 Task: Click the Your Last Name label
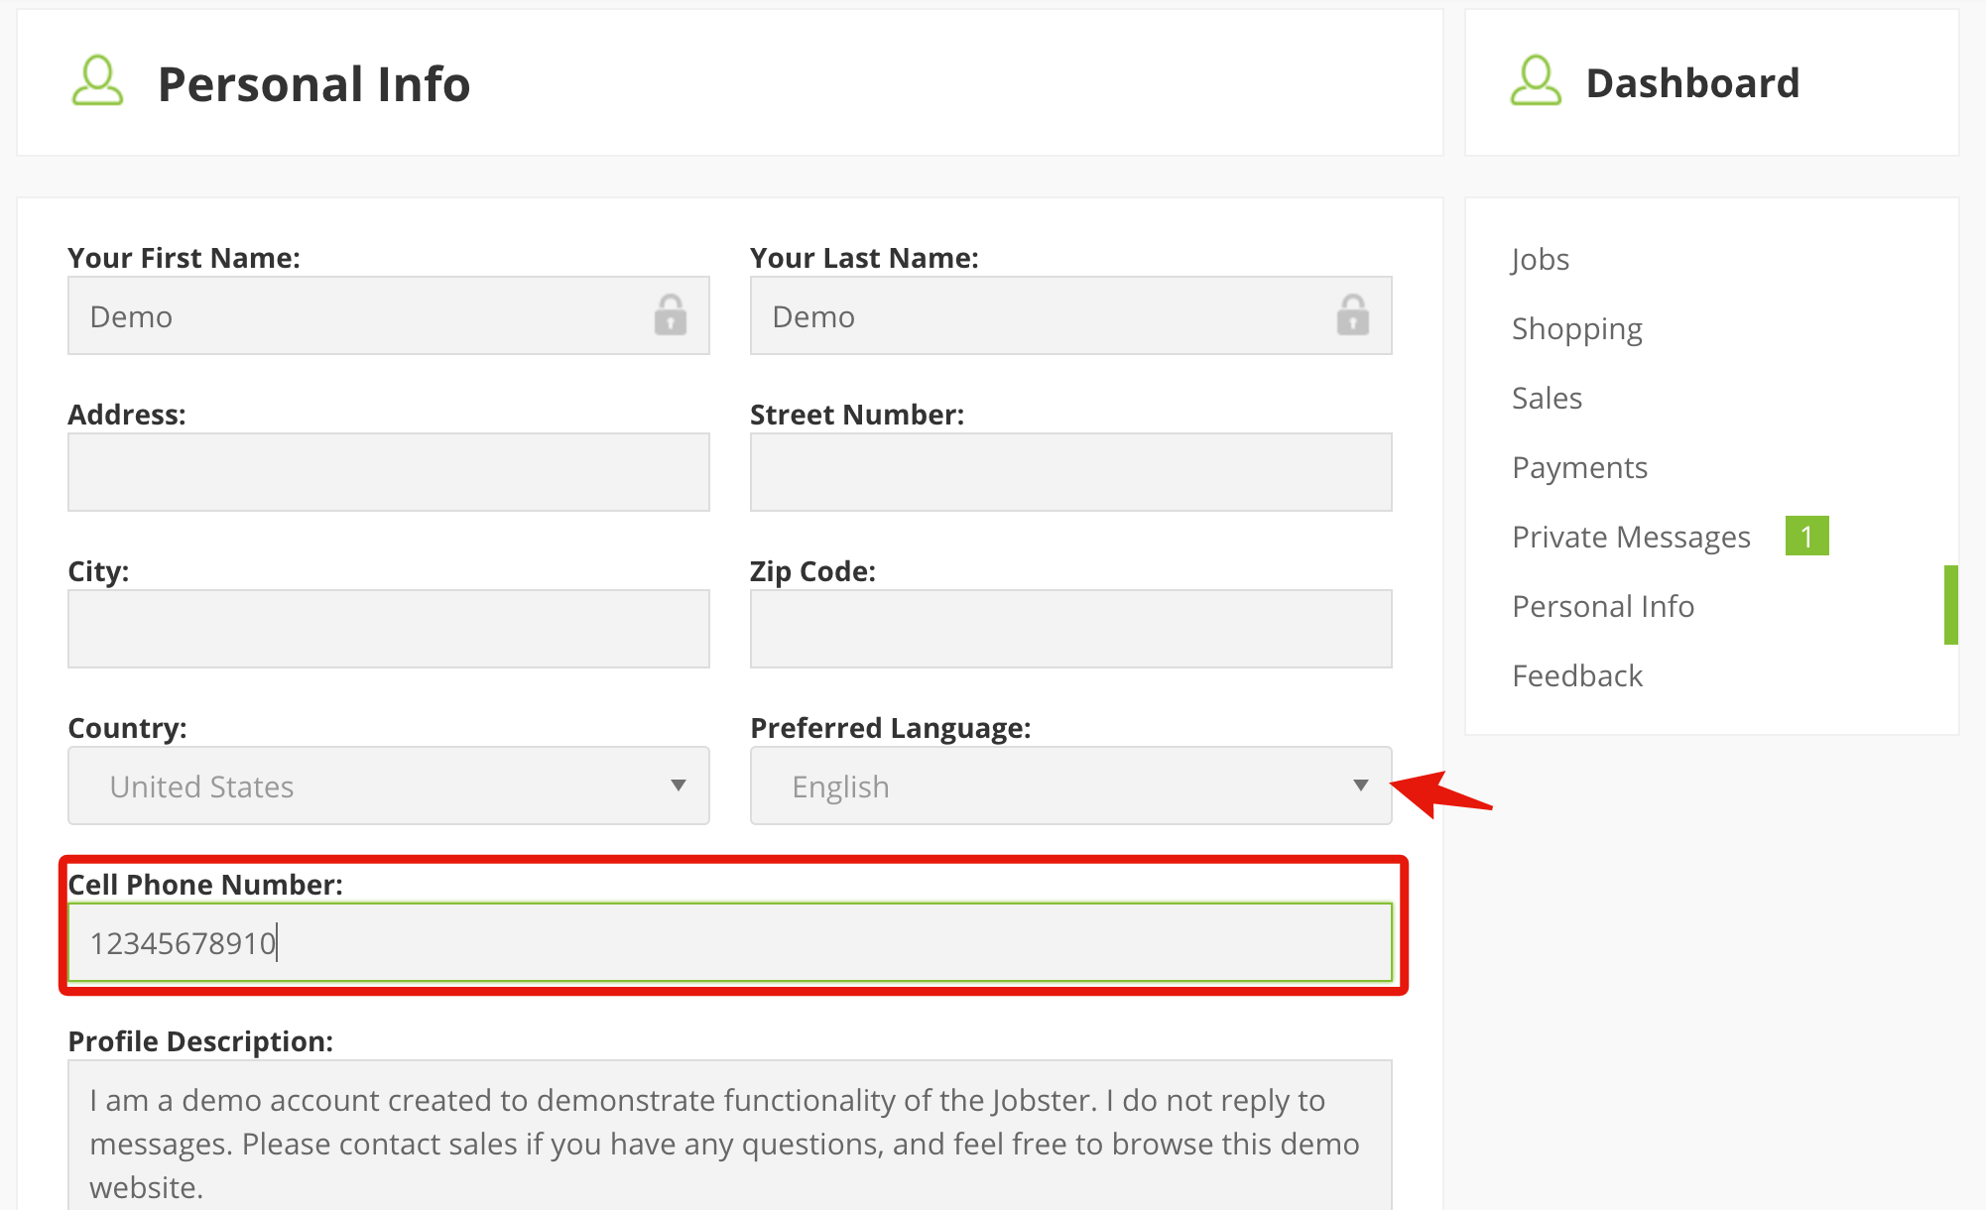click(x=864, y=258)
